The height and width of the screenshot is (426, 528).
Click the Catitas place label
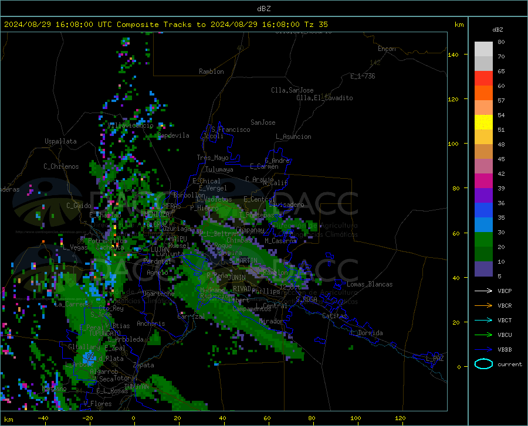click(335, 316)
